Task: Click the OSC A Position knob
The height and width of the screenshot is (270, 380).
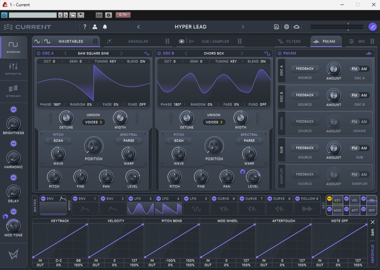Action: click(x=94, y=146)
